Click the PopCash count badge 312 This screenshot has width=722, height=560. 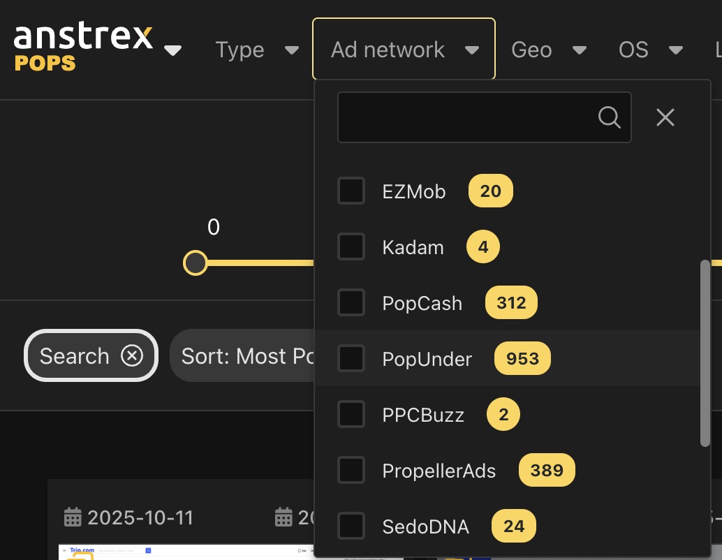point(511,302)
